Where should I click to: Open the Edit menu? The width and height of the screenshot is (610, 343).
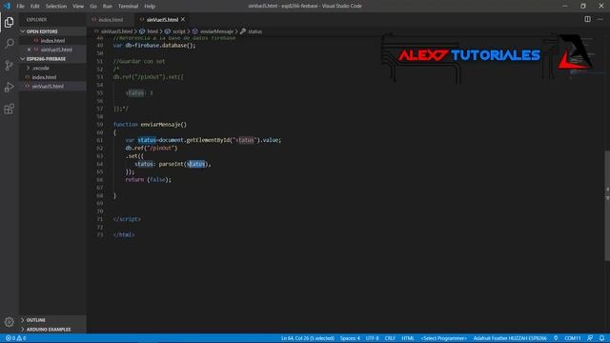pyautogui.click(x=35, y=7)
